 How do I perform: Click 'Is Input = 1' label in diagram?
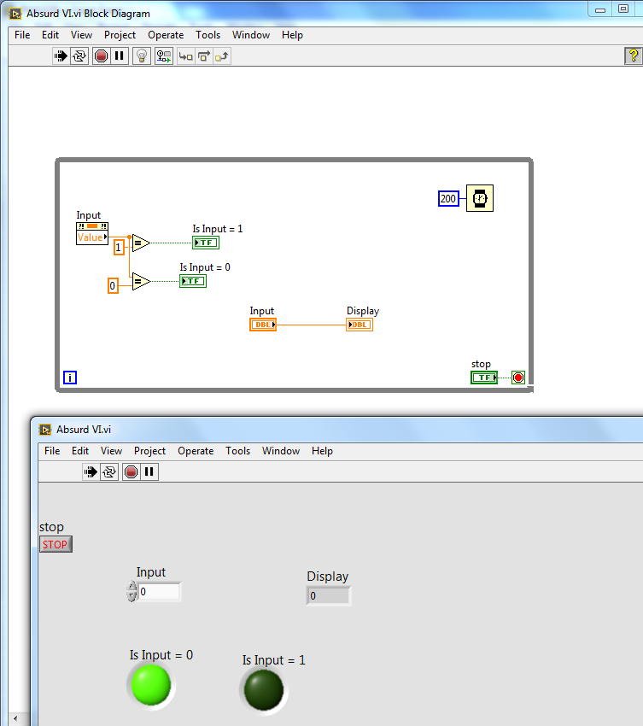click(218, 229)
